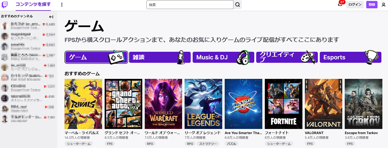Viewport: 388px width, 148px height.
Task: Focus the 検索 search input field
Action: click(190, 5)
